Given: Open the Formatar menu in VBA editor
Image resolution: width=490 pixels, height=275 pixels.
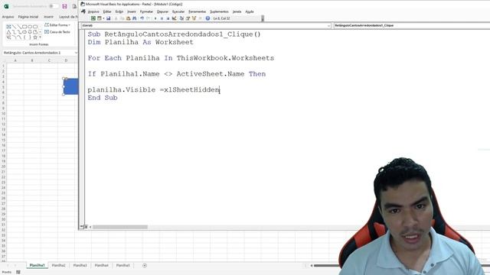Looking at the screenshot, I should 146,11.
